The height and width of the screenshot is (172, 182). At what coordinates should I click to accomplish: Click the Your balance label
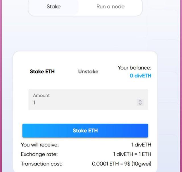point(135,68)
